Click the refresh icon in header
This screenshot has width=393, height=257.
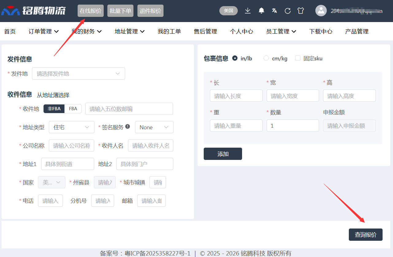(x=288, y=11)
